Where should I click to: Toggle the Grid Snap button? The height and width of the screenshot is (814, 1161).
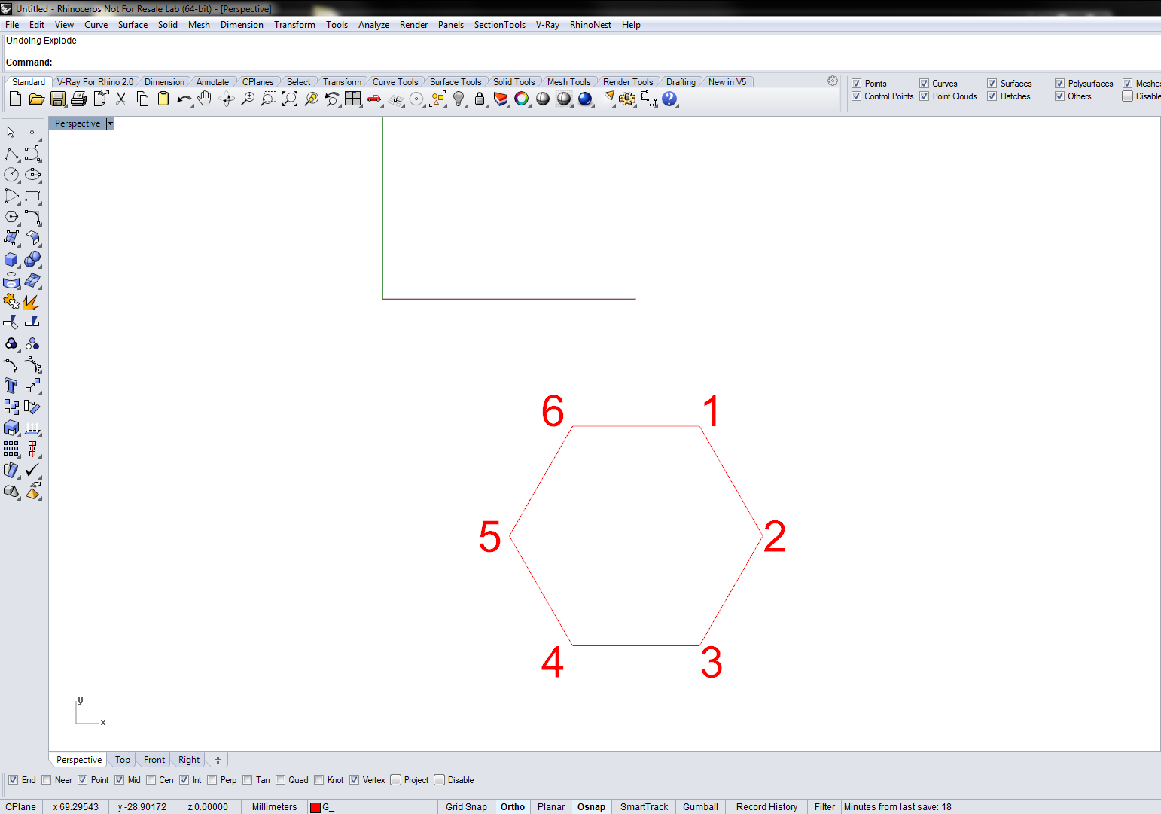466,807
